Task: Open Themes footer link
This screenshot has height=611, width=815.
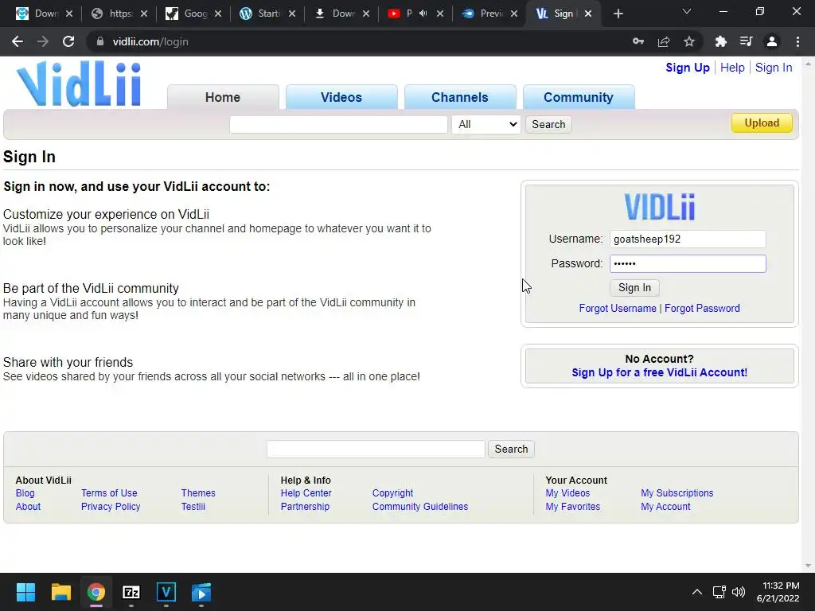Action: 198,493
